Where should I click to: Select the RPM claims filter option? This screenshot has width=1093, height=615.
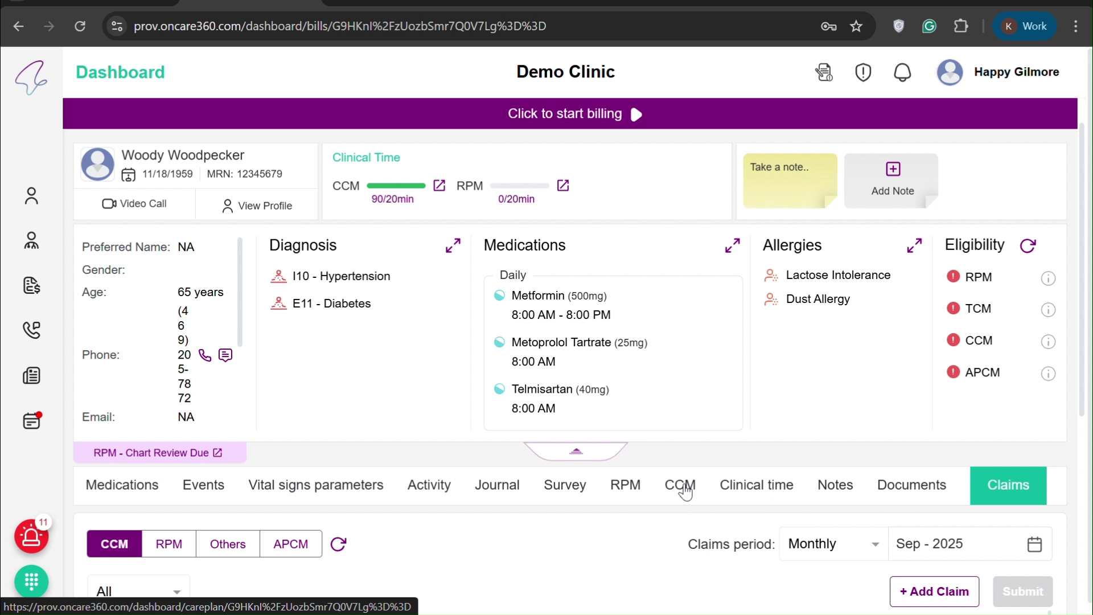(x=169, y=544)
